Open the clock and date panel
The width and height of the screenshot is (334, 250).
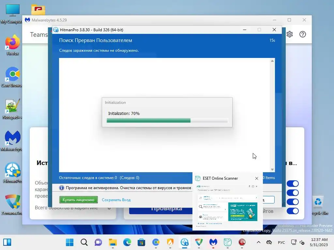(x=319, y=242)
